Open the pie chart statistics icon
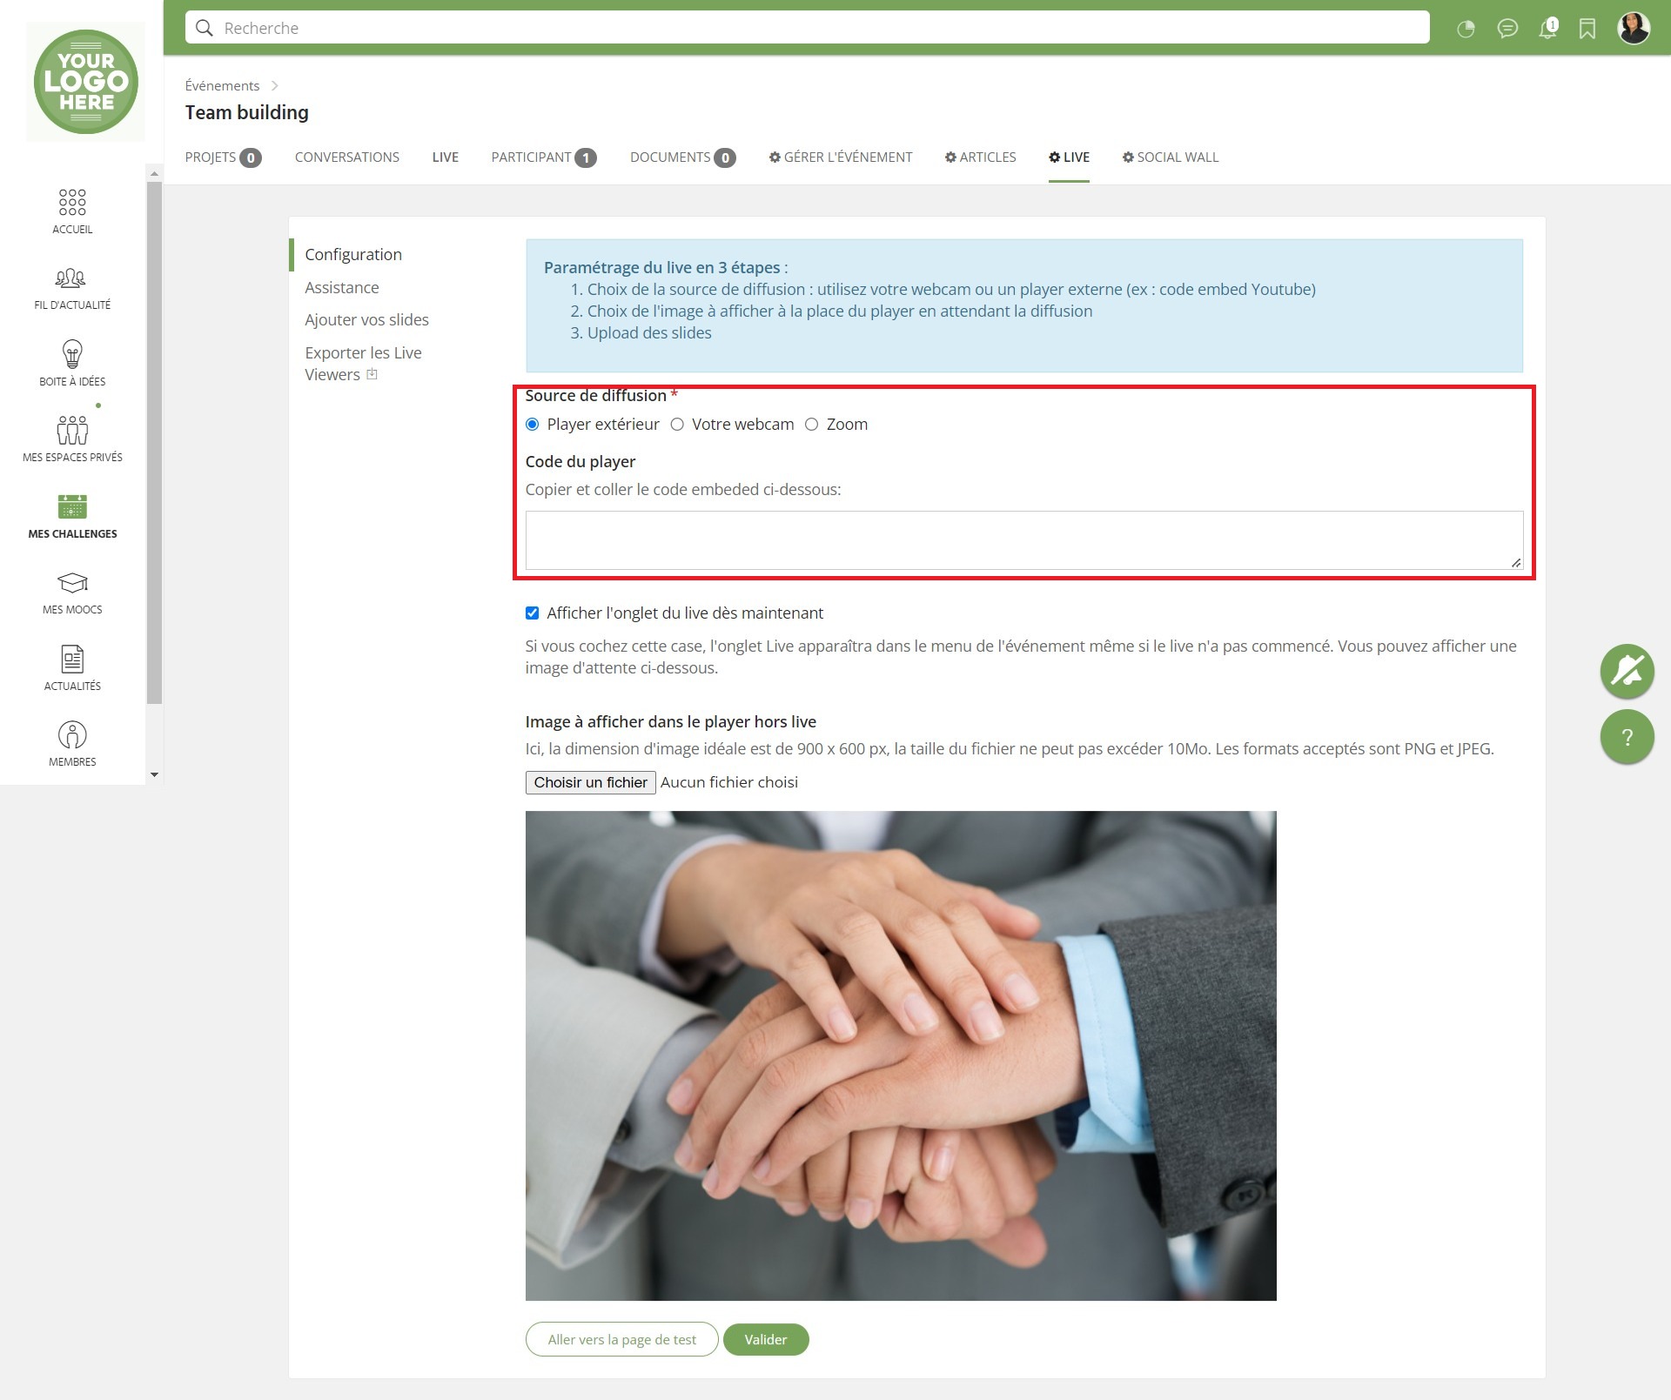 [1466, 29]
